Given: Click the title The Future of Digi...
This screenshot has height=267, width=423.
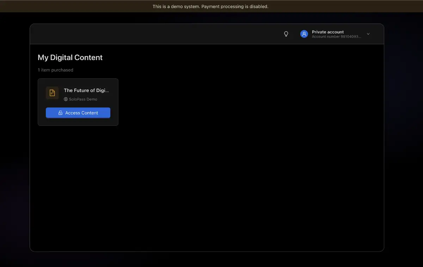Looking at the screenshot, I should [86, 90].
